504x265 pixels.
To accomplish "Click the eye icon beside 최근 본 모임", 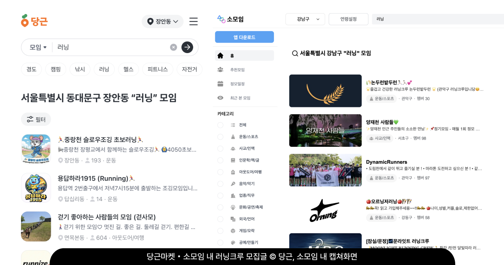I will (x=220, y=98).
